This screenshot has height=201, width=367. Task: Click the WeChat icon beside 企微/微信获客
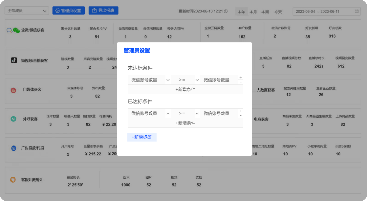tap(16, 30)
